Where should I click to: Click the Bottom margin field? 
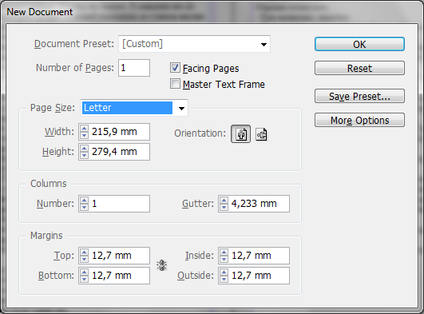119,276
